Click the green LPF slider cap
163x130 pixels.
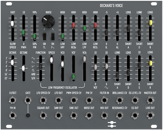tap(85, 28)
